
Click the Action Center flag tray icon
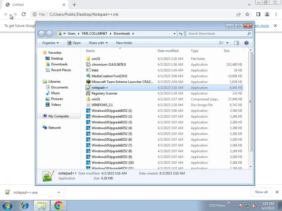tap(241, 206)
